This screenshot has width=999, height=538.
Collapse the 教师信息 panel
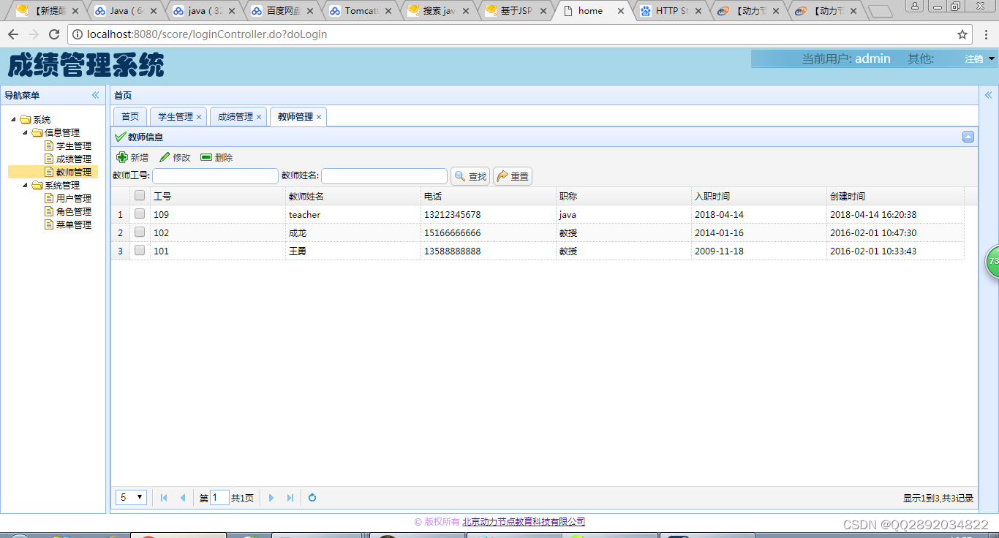968,137
